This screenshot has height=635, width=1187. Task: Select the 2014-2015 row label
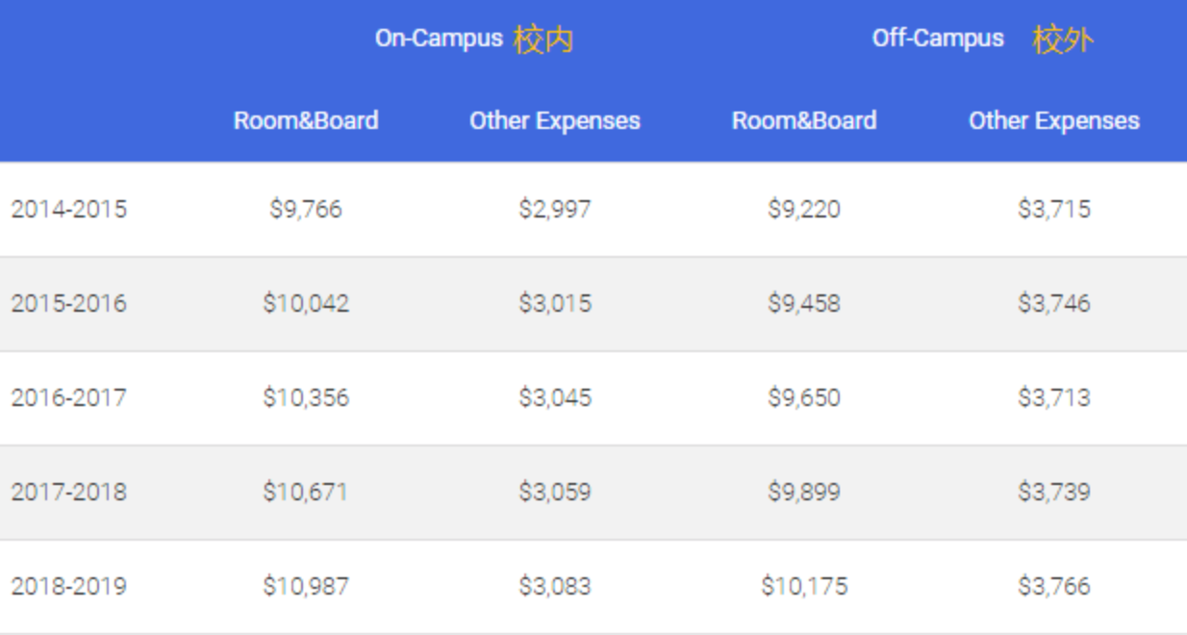click(69, 210)
